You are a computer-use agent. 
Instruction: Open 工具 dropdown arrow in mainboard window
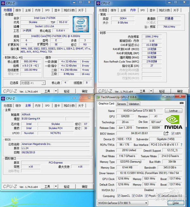(56, 186)
